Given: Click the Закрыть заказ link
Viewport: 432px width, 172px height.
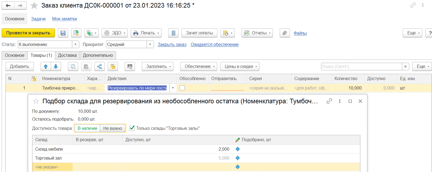Looking at the screenshot, I should click(172, 45).
